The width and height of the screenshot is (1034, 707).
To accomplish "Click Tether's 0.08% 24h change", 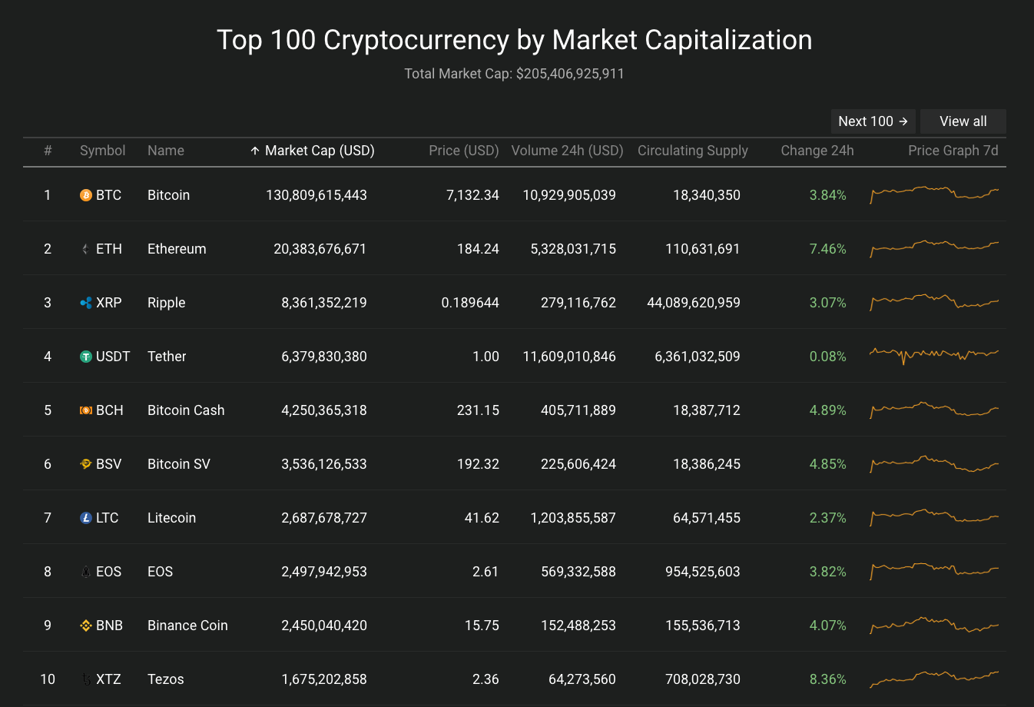I will 828,357.
